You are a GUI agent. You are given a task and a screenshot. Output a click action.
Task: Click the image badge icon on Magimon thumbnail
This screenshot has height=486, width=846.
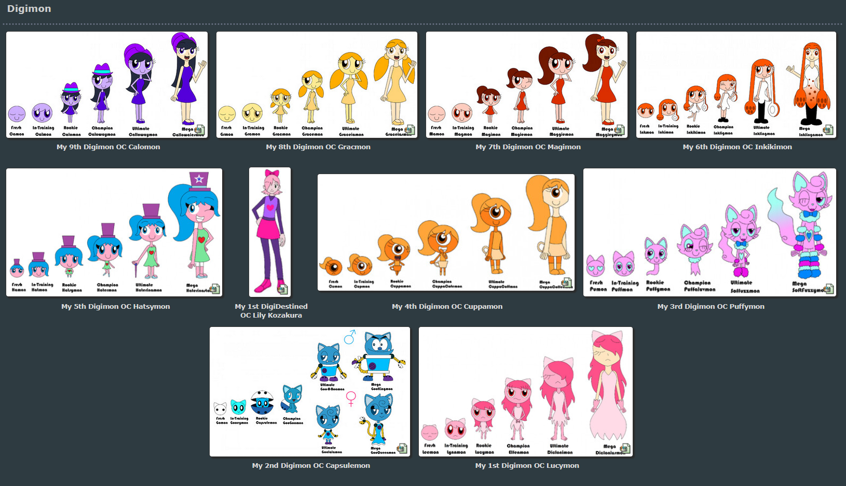click(x=620, y=130)
